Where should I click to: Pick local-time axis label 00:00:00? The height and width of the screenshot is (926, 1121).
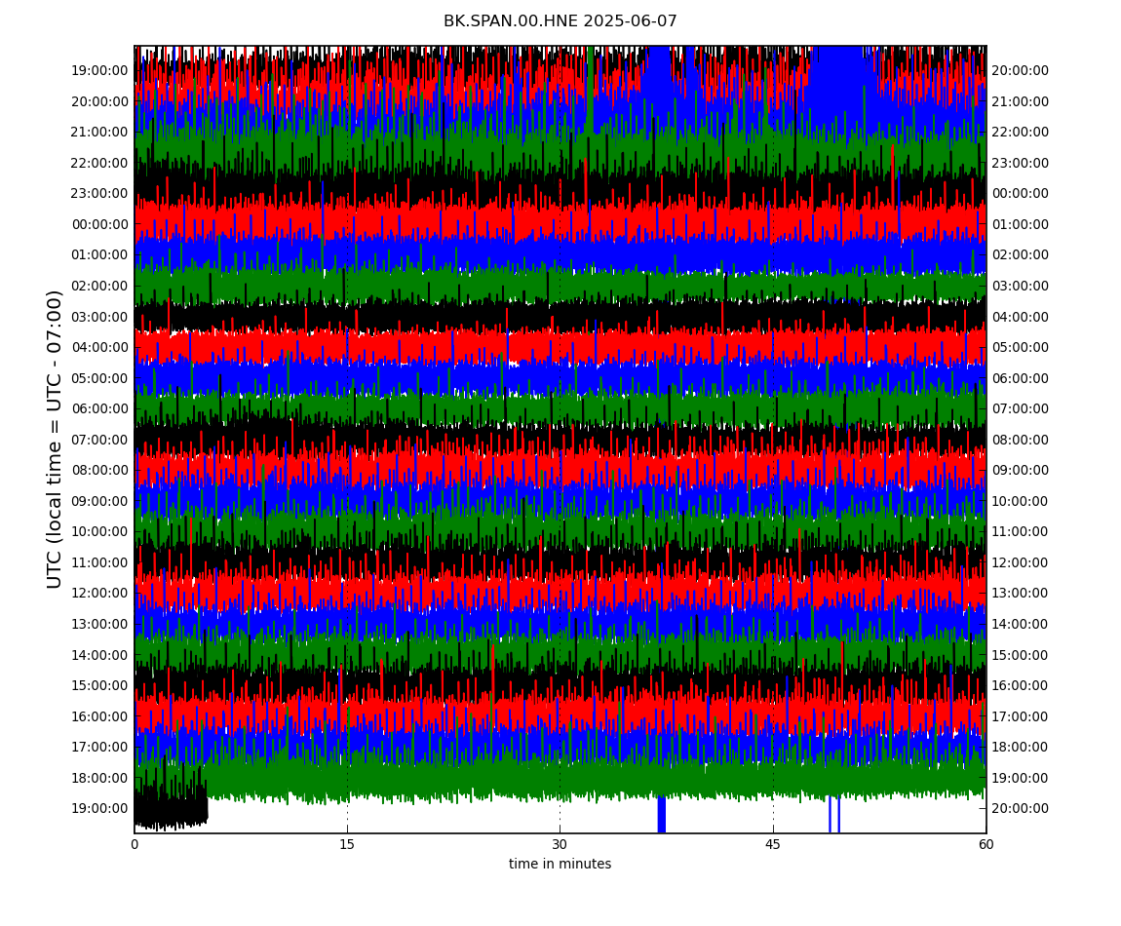1021,194
